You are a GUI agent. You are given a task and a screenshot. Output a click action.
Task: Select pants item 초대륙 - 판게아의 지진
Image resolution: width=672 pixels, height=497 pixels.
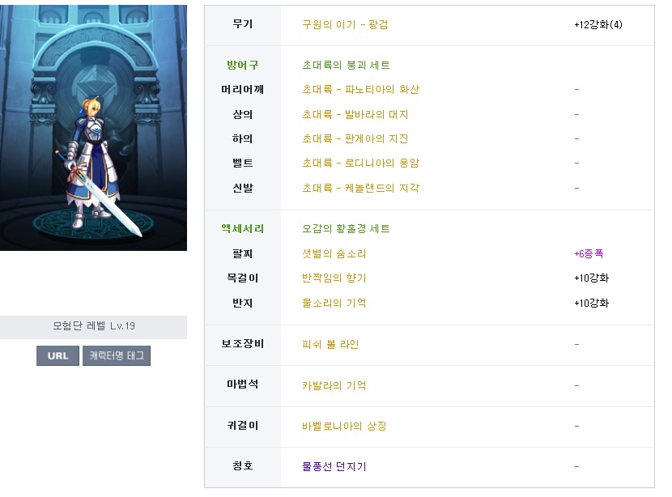[x=355, y=138]
